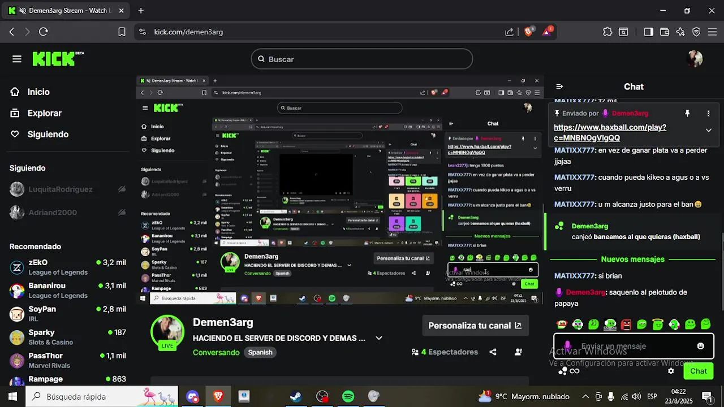This screenshot has width=724, height=407.
Task: Click the Nuevos mensajes divider label
Action: coord(632,259)
